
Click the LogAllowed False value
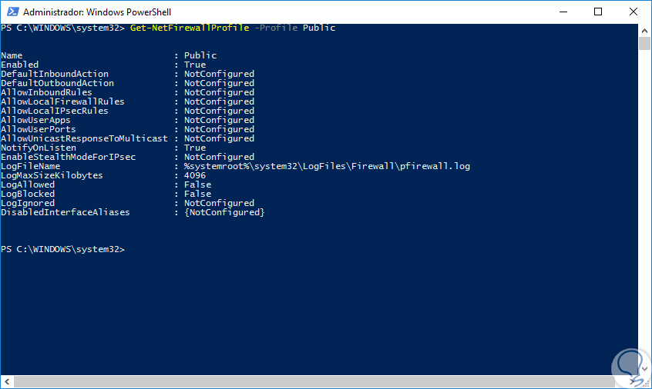click(x=197, y=185)
